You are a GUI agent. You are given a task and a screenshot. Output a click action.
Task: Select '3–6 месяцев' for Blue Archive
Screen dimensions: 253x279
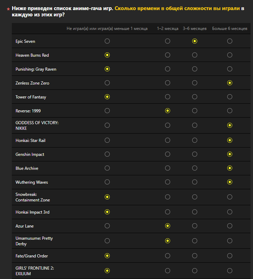(195, 168)
